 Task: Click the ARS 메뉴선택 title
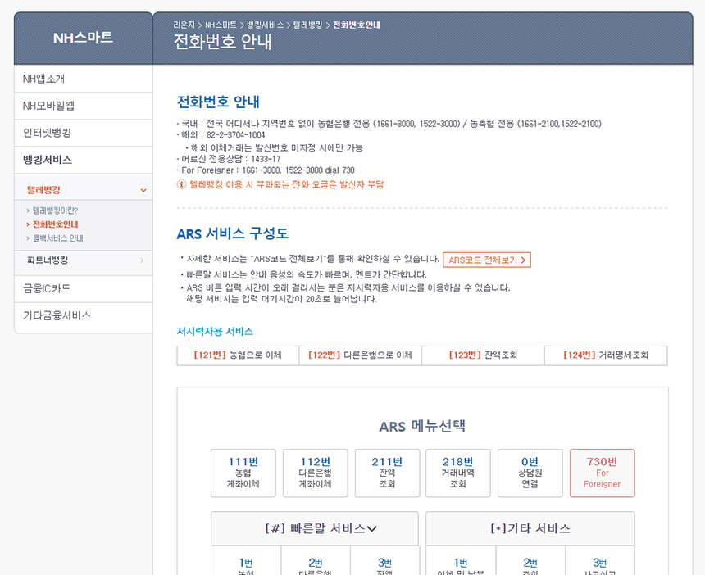pyautogui.click(x=422, y=426)
